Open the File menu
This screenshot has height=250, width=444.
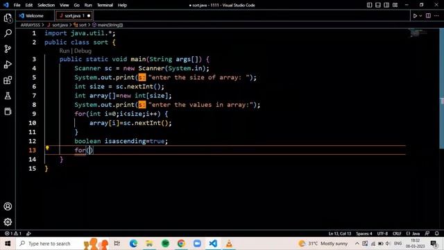pos(17,5)
